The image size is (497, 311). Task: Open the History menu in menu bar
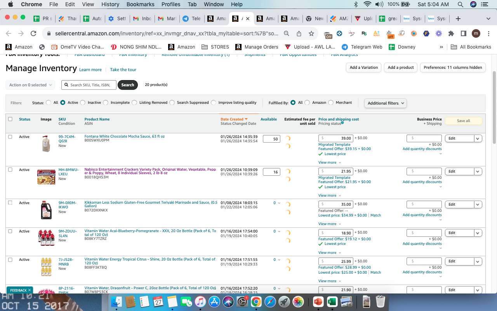click(x=110, y=4)
